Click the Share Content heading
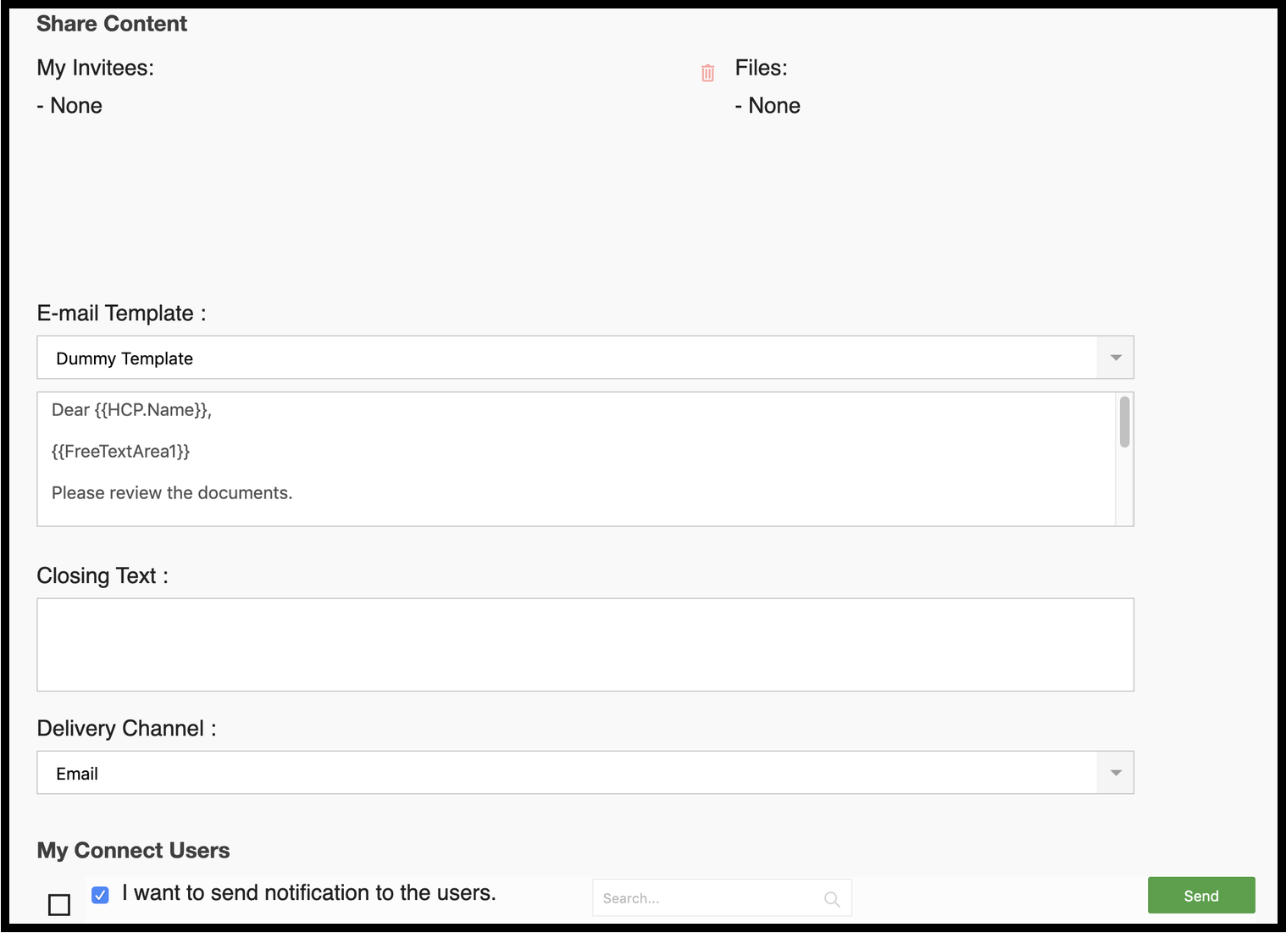 pos(112,24)
